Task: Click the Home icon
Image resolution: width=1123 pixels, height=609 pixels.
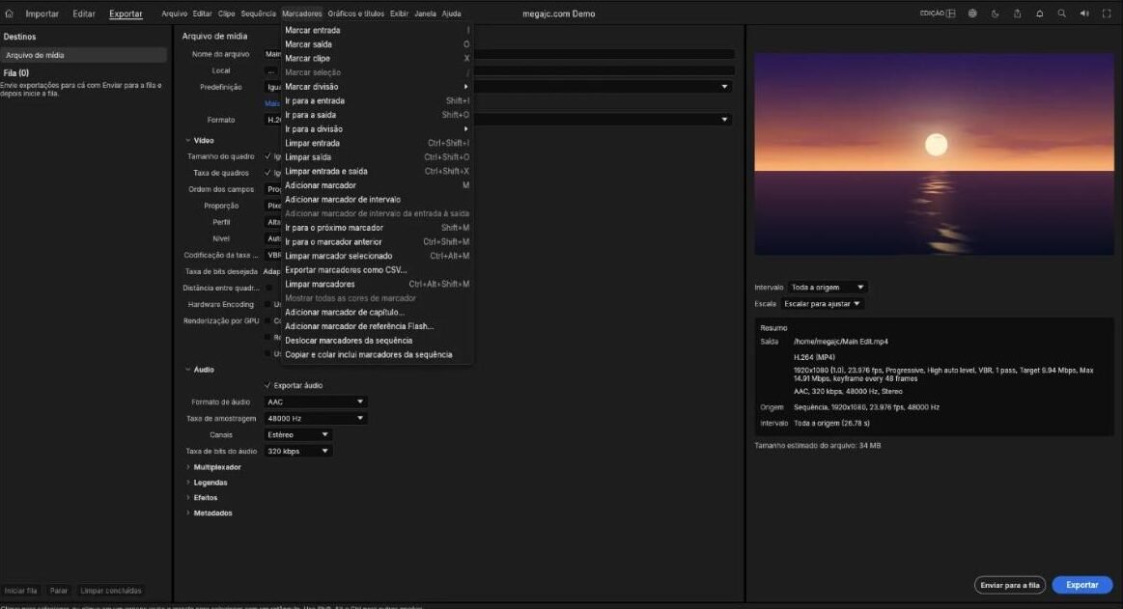Action: point(10,14)
